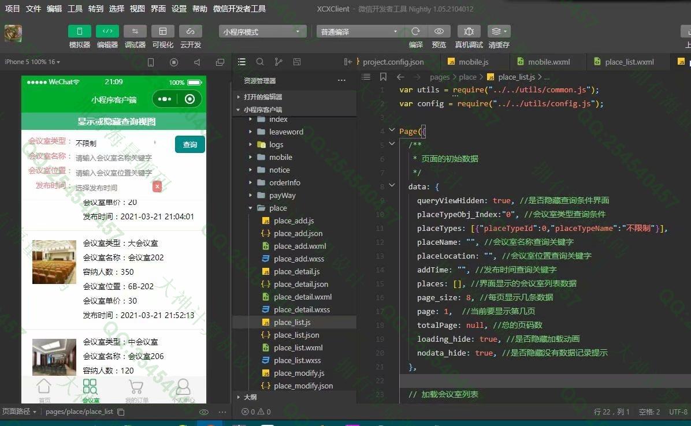The width and height of the screenshot is (691, 426).
Task: Click the simulator device rotate phone icon
Action: (151, 62)
